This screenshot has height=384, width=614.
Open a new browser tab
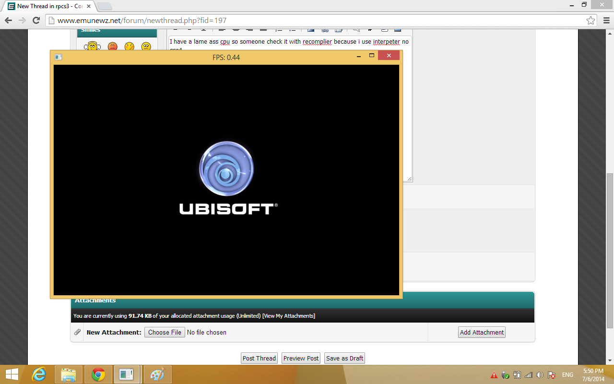pyautogui.click(x=105, y=6)
